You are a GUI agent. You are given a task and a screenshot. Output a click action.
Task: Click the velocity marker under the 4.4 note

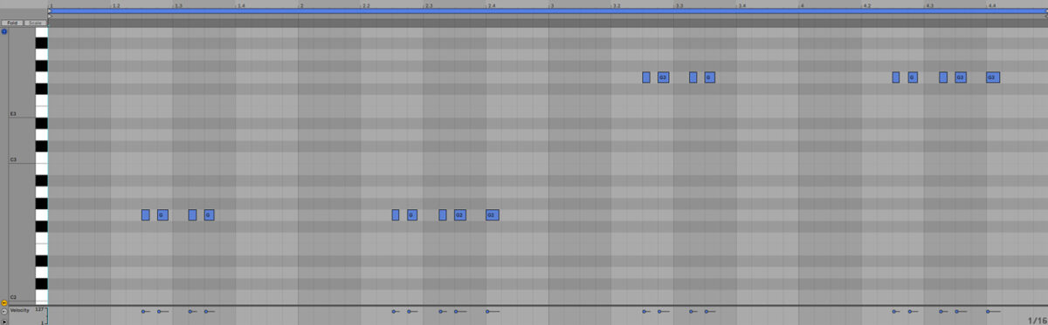coord(989,311)
